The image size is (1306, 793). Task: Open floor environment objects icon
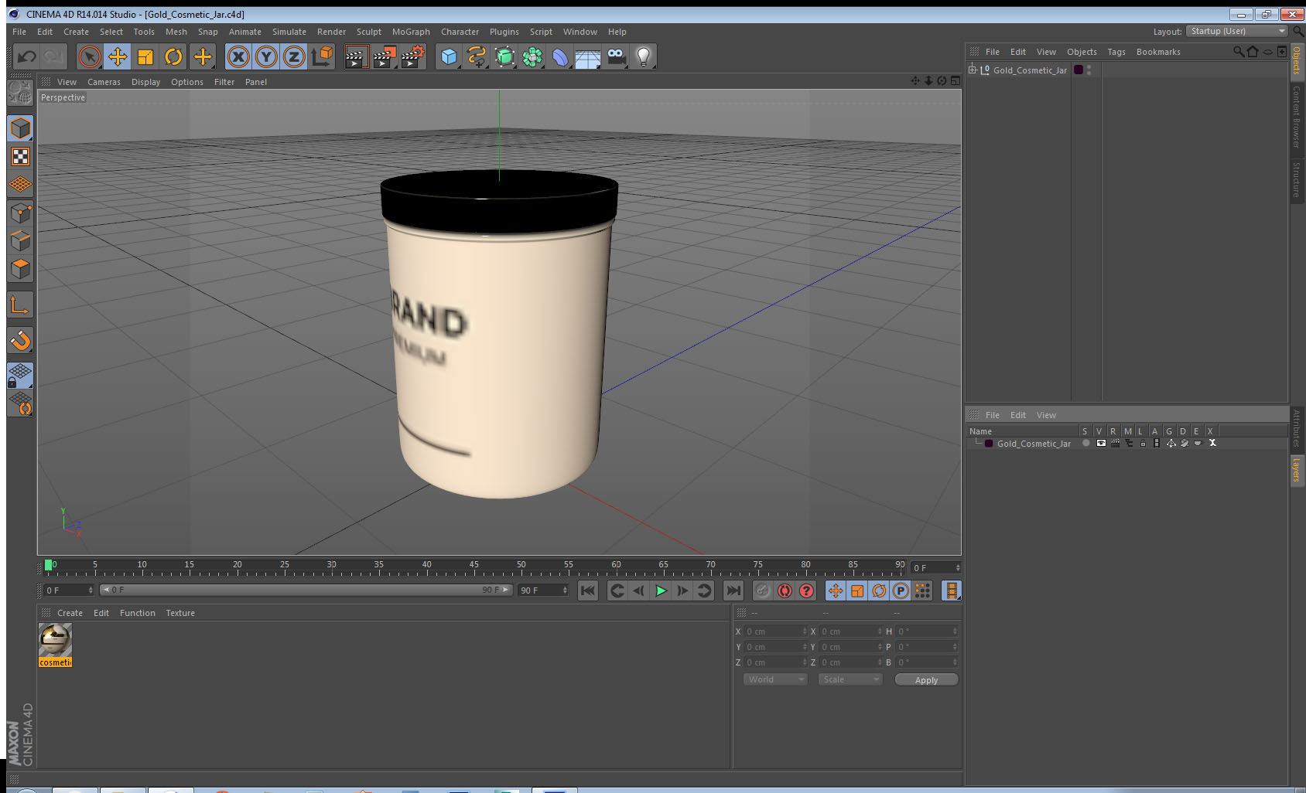pyautogui.click(x=588, y=56)
